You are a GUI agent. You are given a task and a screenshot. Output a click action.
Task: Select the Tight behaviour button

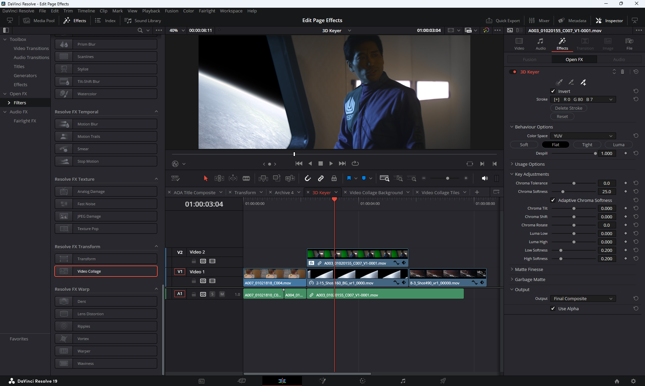587,145
